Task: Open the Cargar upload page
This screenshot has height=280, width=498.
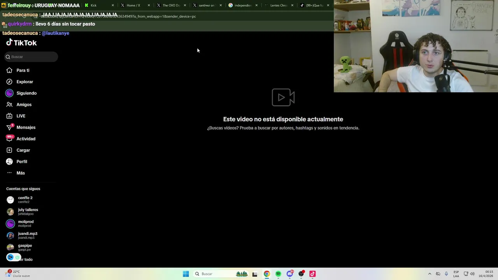Action: (x=18, y=150)
